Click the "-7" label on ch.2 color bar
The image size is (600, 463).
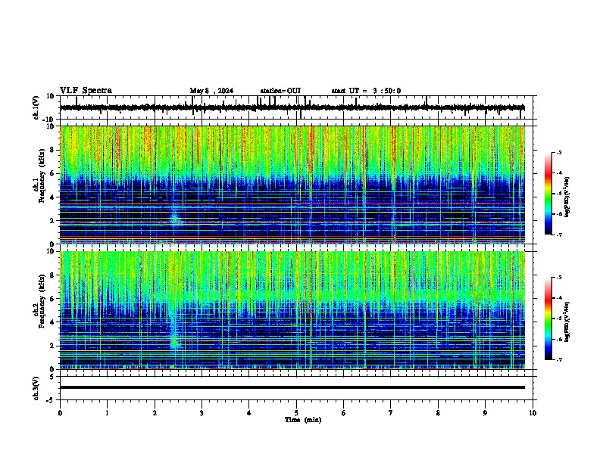pos(558,359)
